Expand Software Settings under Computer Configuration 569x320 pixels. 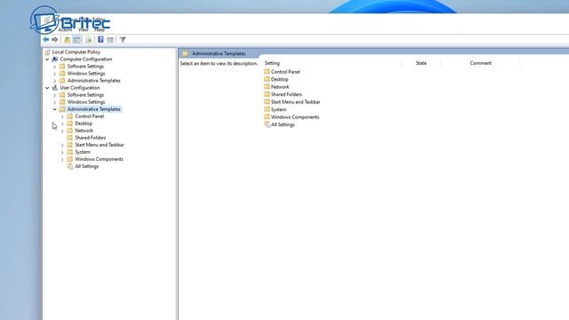tap(55, 67)
